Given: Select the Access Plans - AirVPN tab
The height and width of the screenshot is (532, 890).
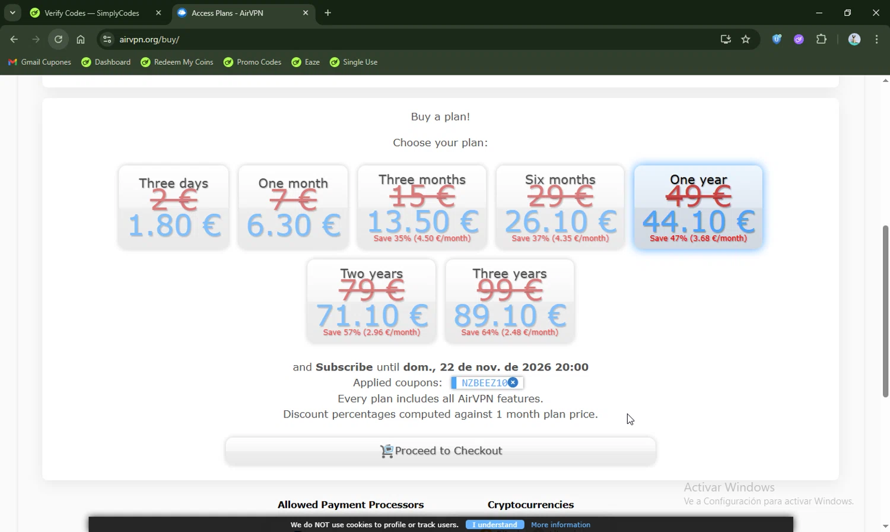Looking at the screenshot, I should [x=227, y=12].
